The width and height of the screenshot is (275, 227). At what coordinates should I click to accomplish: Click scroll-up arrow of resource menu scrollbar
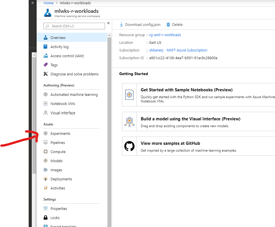click(x=110, y=35)
